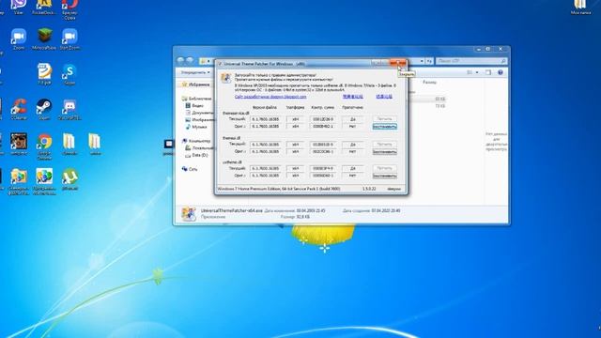The image size is (601, 338).
Task: Click the themeui.dll current platform field
Action: pos(295,145)
